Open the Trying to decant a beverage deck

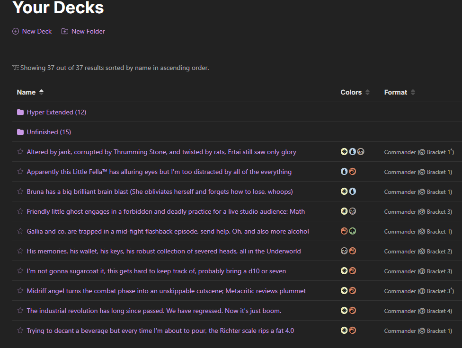[160, 331]
